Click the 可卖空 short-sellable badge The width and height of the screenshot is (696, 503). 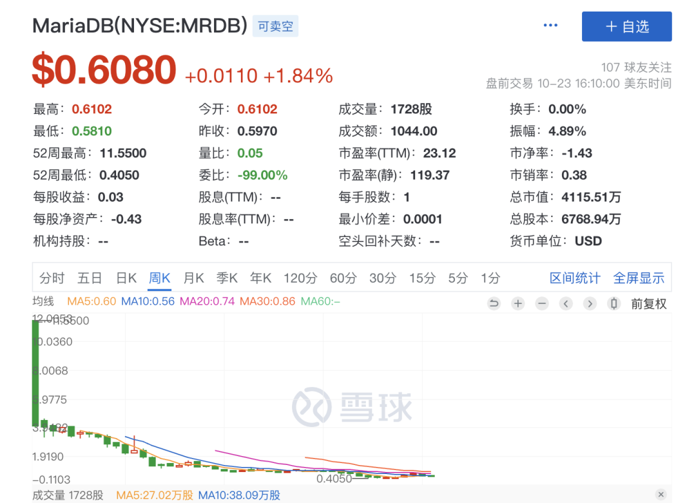pyautogui.click(x=275, y=26)
